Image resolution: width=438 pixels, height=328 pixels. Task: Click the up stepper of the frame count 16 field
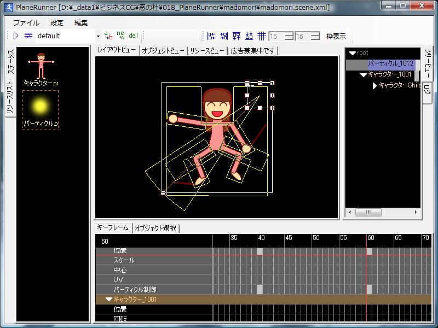click(290, 33)
